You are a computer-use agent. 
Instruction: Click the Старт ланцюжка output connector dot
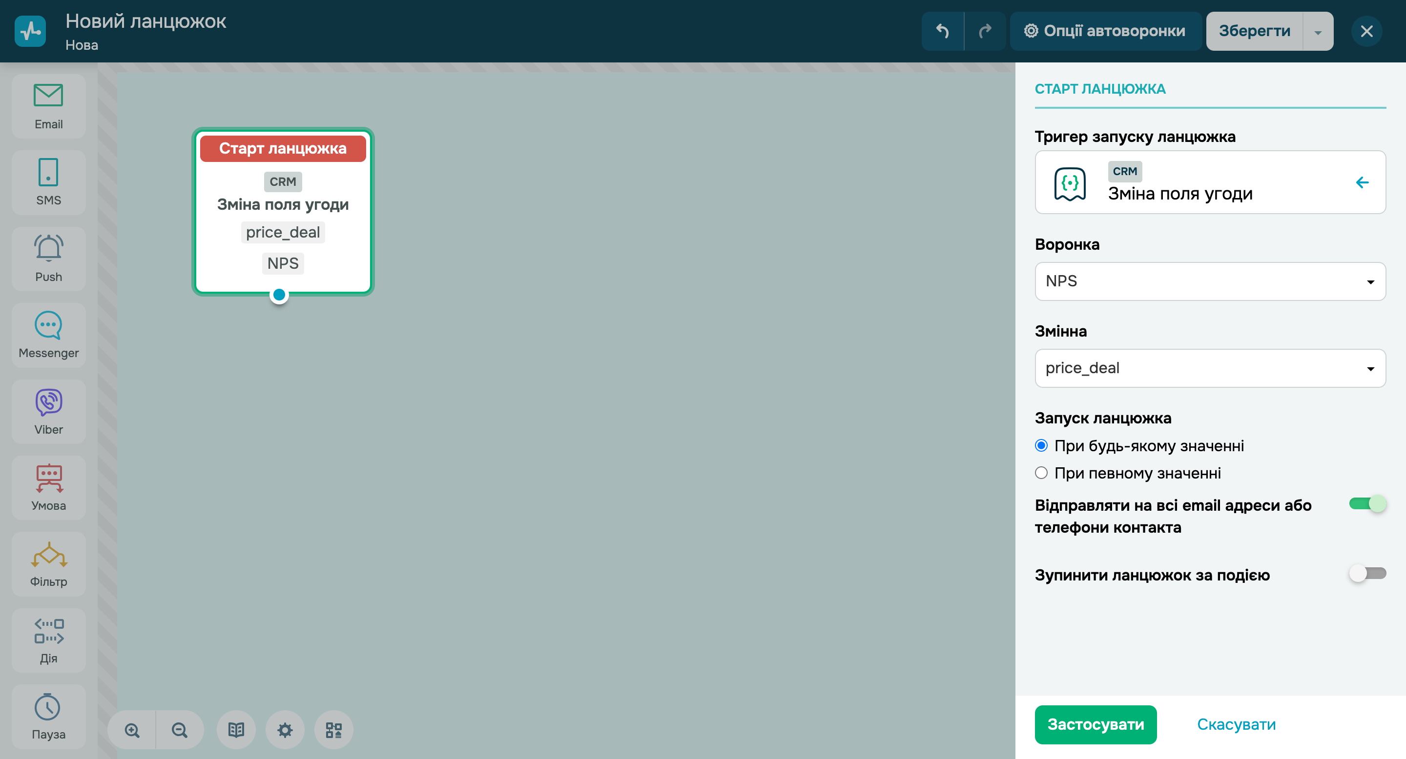coord(279,295)
